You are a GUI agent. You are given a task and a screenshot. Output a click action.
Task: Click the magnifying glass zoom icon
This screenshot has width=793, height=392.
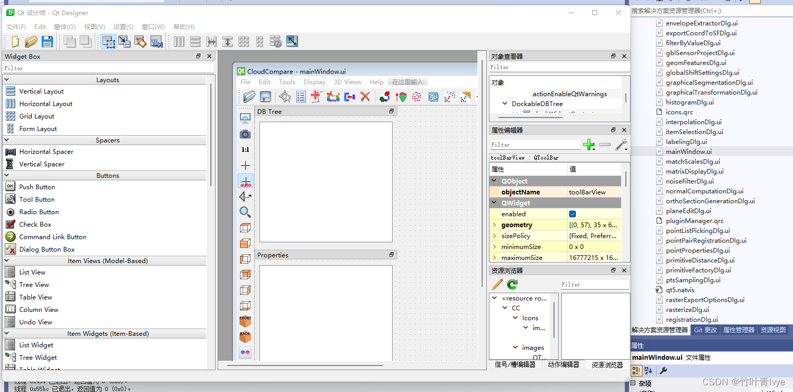pos(245,212)
